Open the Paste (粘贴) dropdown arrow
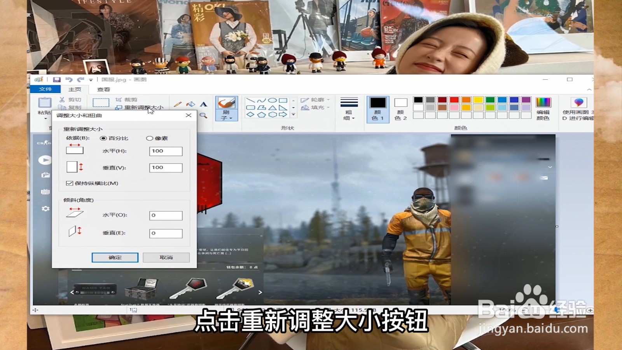622x350 pixels. click(45, 118)
